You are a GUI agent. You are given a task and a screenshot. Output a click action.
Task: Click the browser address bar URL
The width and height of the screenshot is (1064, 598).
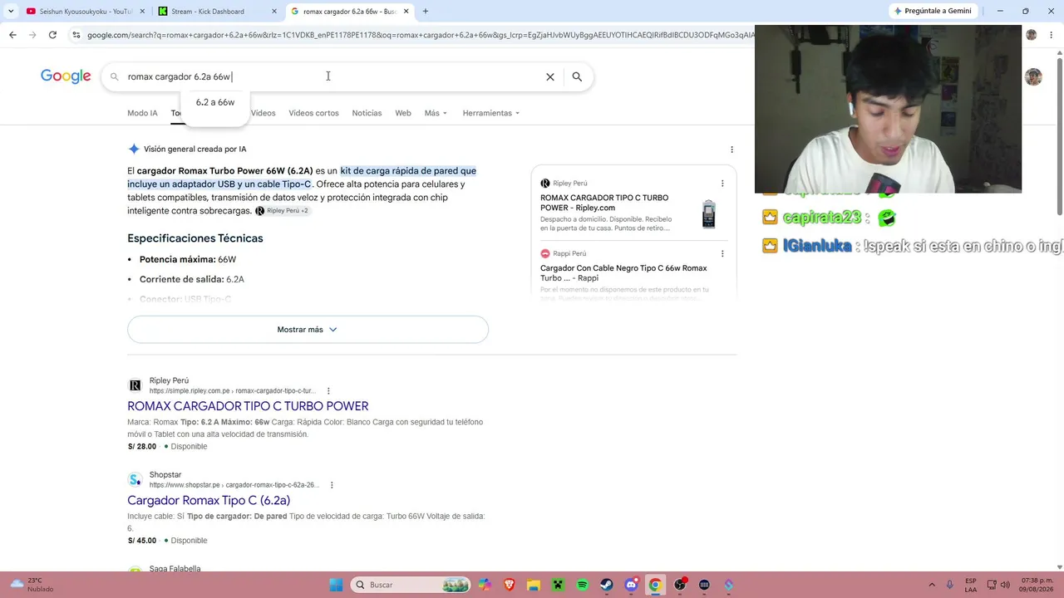pyautogui.click(x=420, y=35)
